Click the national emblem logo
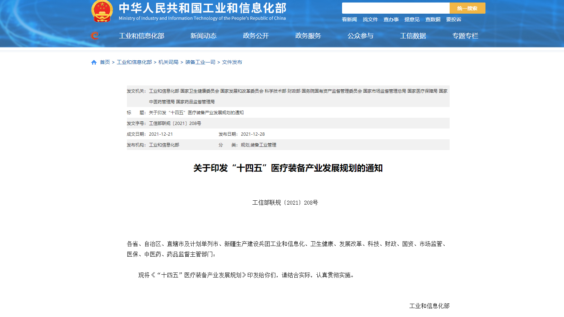 click(x=102, y=11)
